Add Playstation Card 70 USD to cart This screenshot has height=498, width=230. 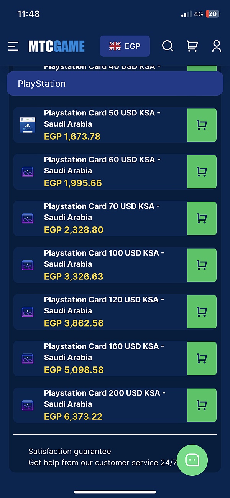202,218
